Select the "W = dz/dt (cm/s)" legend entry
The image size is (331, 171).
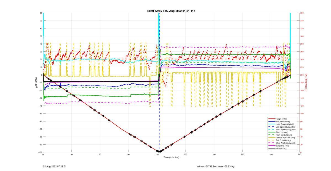(x=283, y=121)
